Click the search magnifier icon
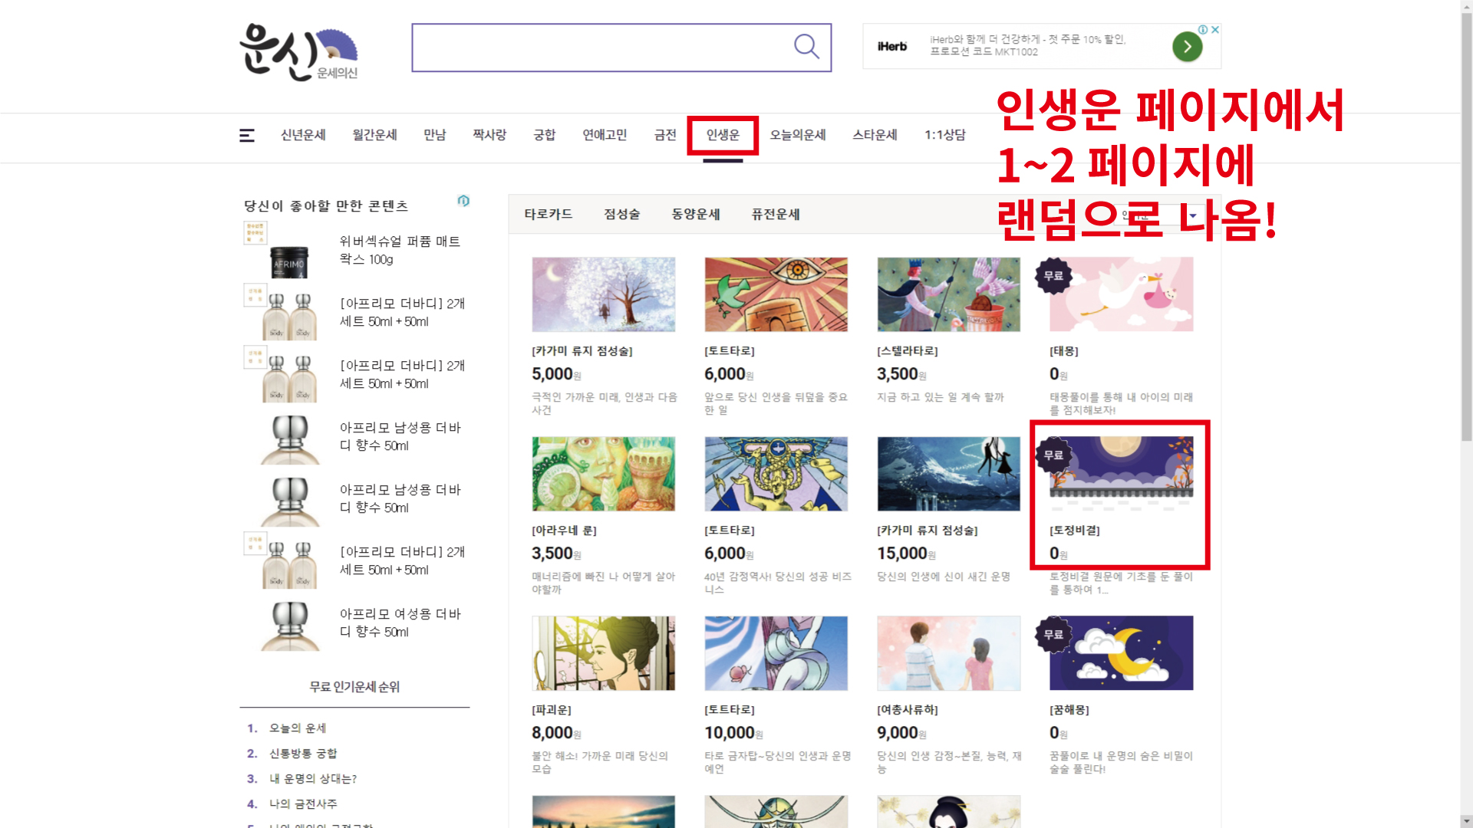Image resolution: width=1473 pixels, height=828 pixels. tap(806, 47)
